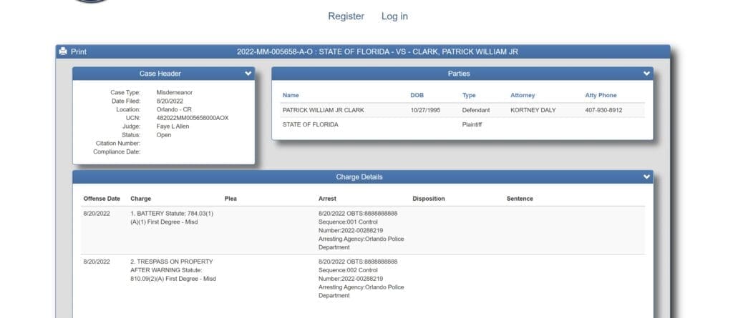Click the DOB column header
Viewport: 733px width, 318px height.
pos(417,95)
